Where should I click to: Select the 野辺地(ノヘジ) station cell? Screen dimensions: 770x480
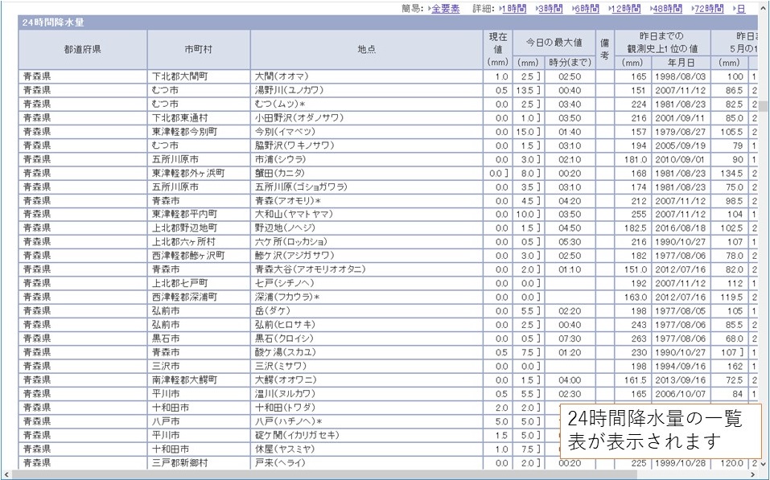366,228
